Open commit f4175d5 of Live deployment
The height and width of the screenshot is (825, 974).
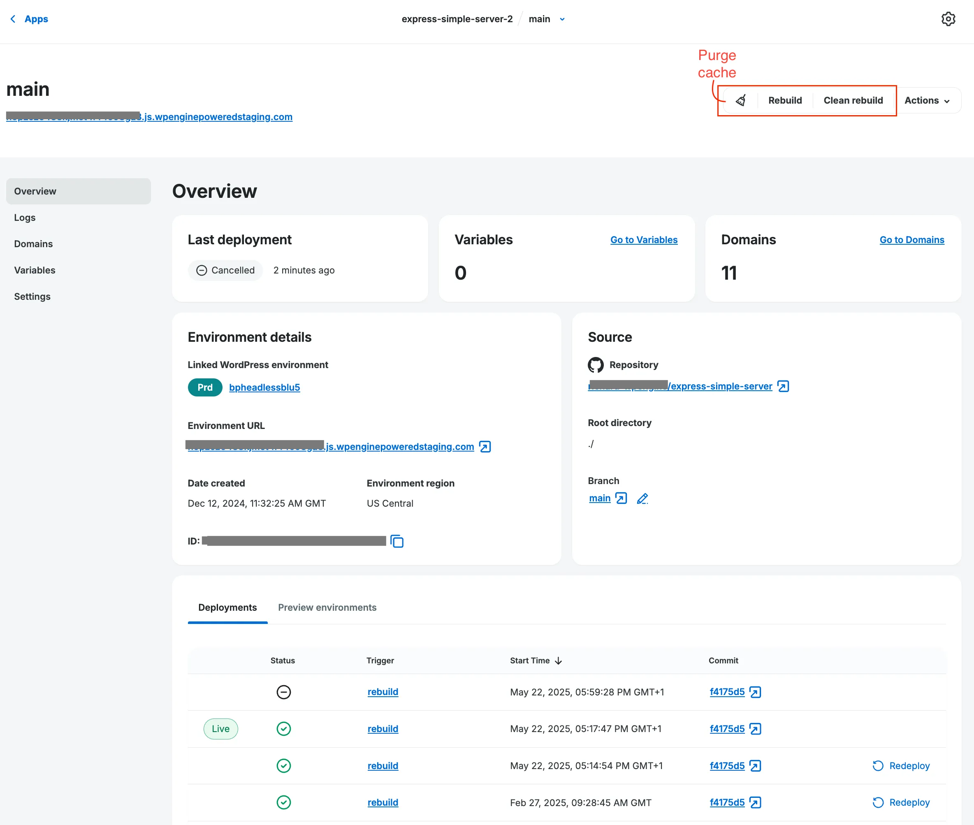[x=727, y=729]
